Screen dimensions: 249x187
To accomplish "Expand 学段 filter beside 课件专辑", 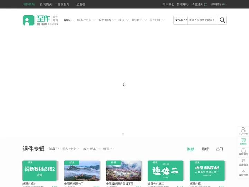I will (54, 149).
